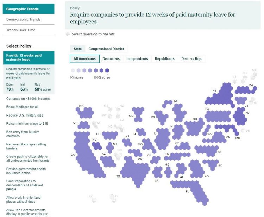Viewport: 264px width, 217px height.
Task: Click the darkest purple legend hexagon
Action: 107,70
